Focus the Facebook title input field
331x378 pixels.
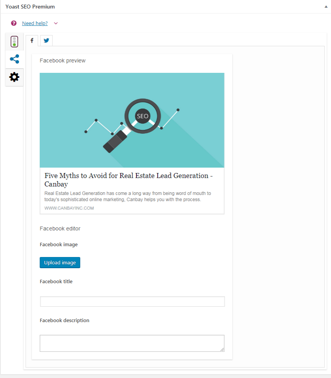click(x=132, y=302)
